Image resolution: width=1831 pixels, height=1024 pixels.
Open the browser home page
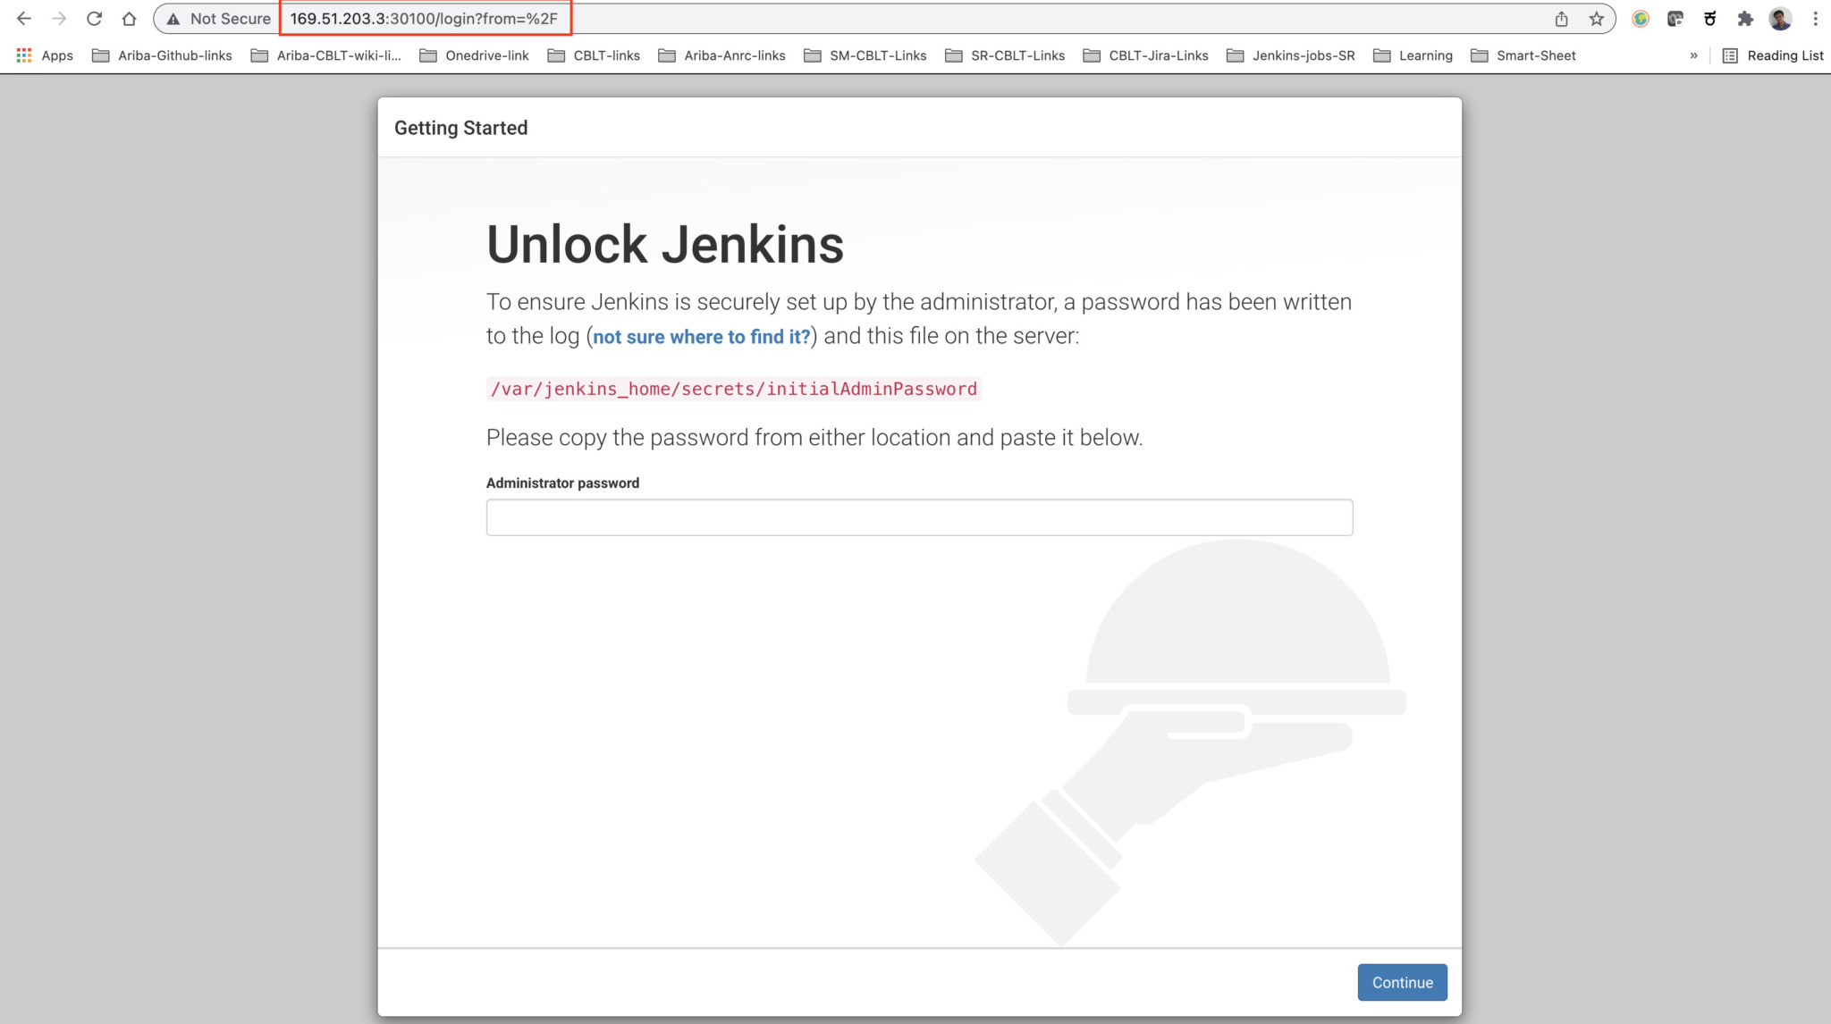coord(129,17)
